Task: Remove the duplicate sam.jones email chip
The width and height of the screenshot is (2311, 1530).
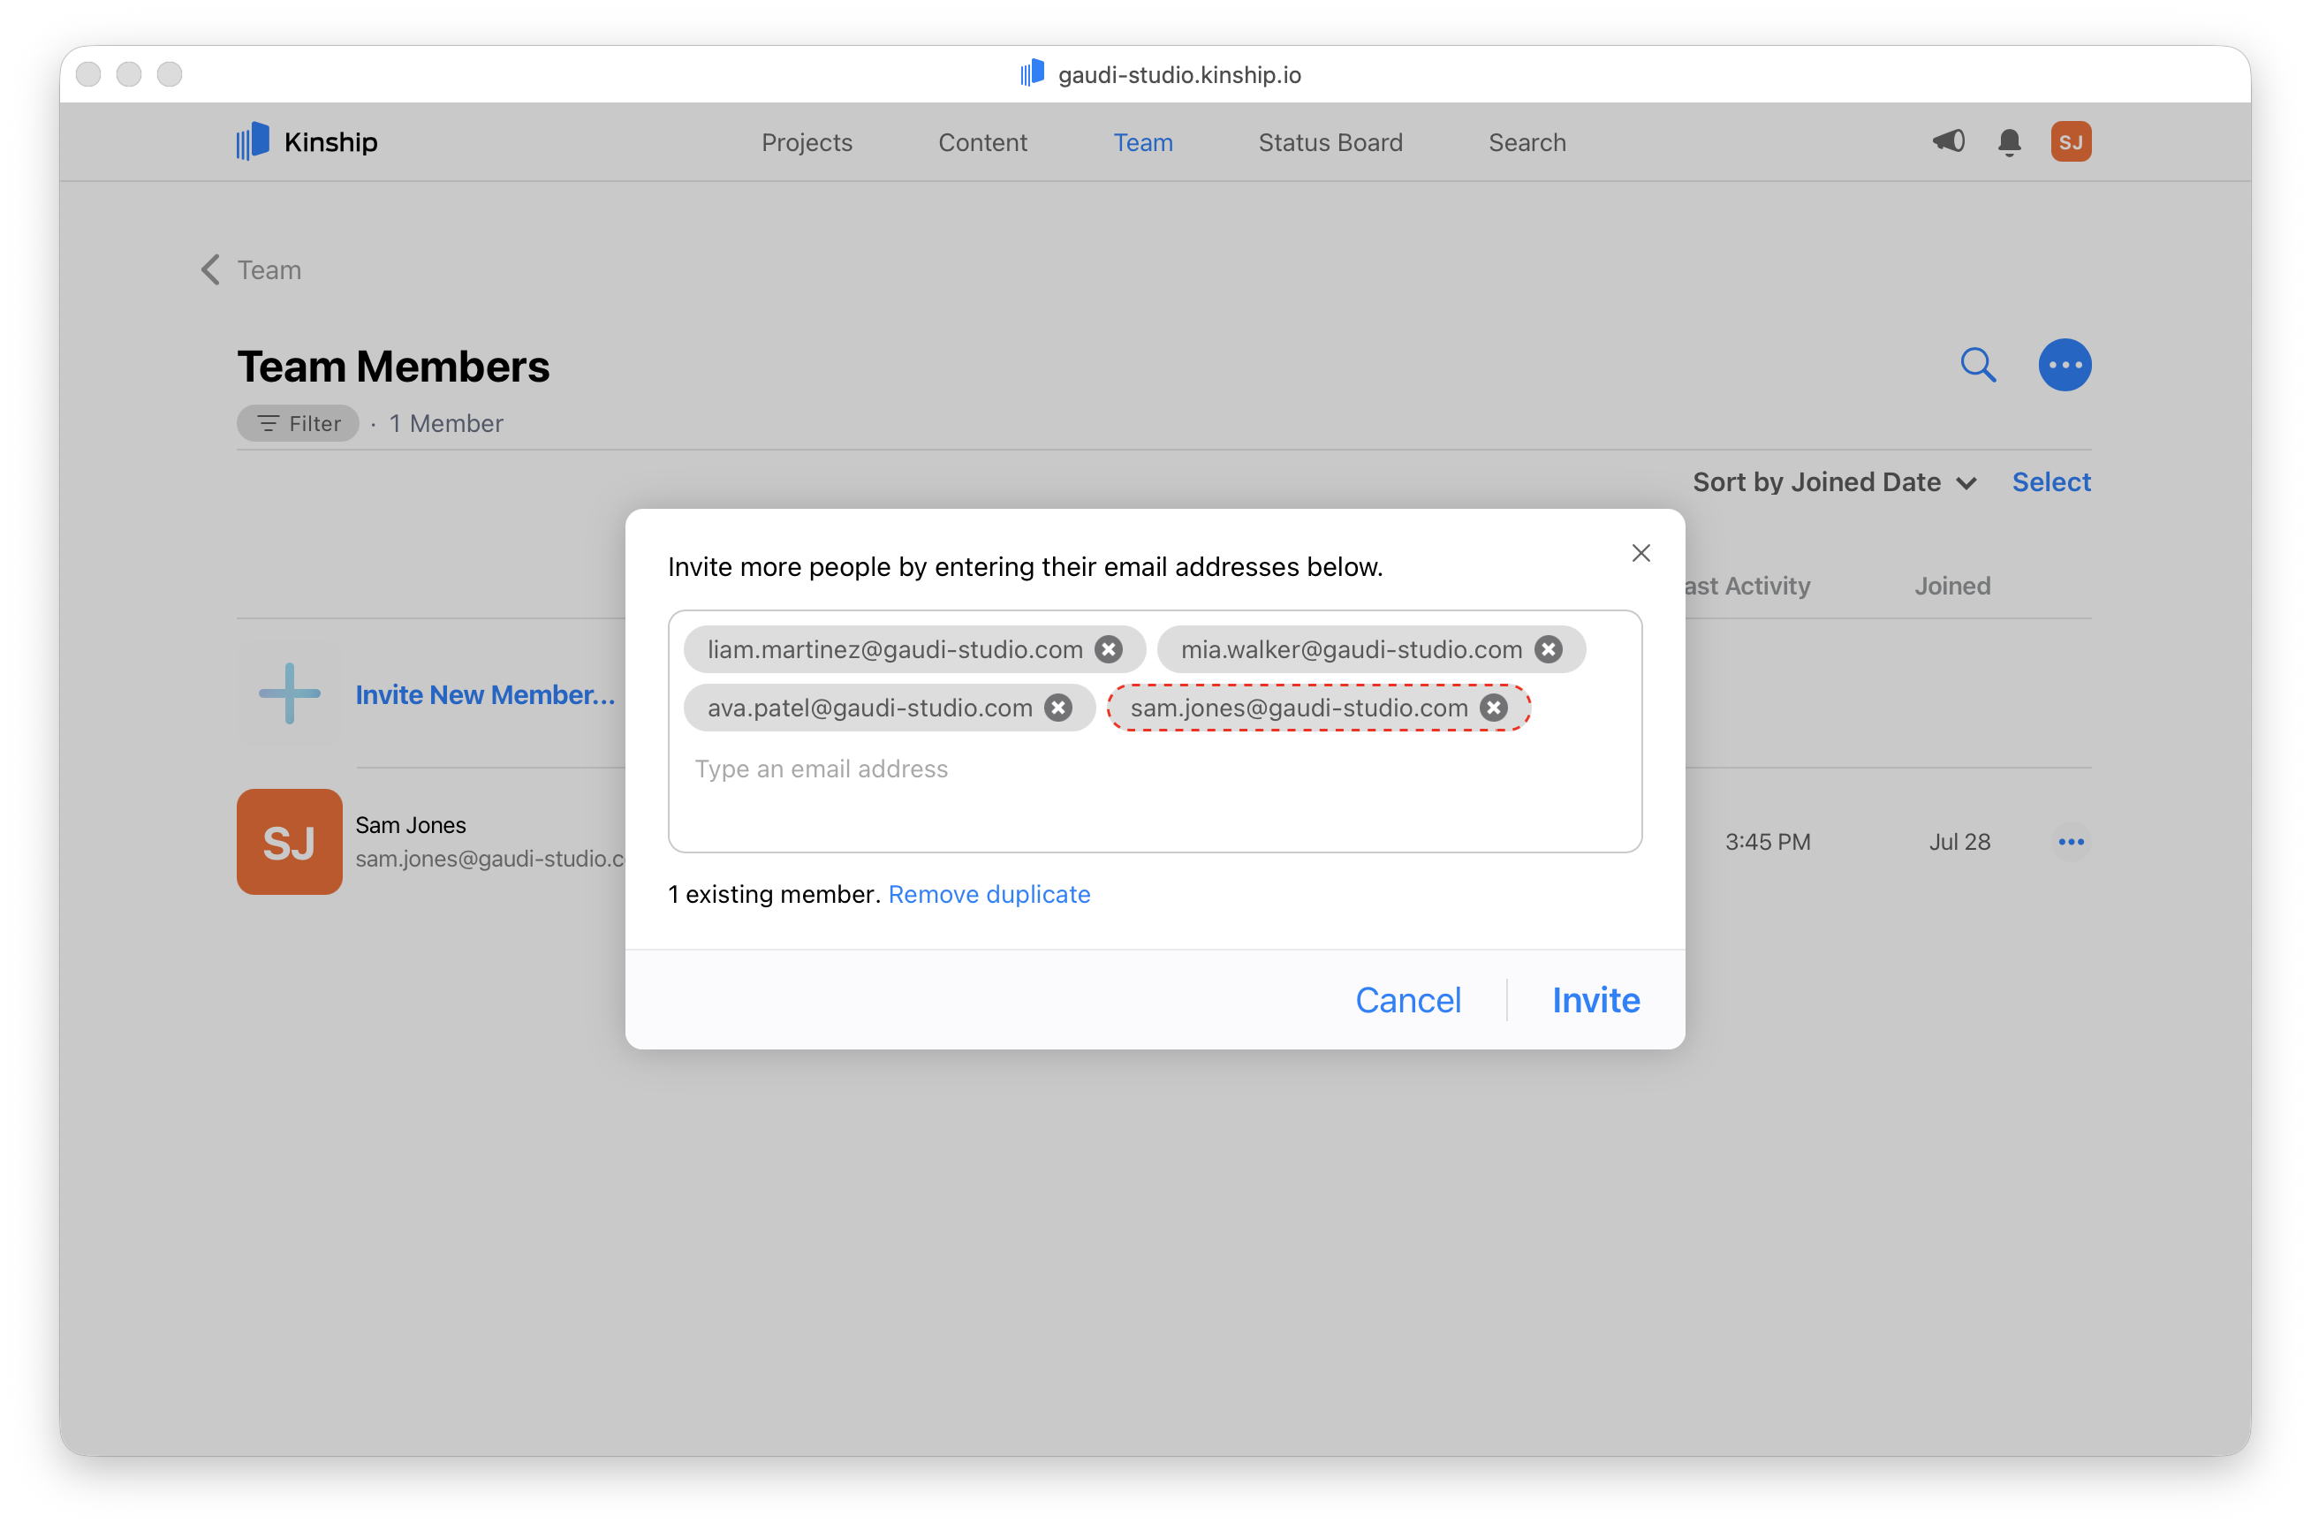Action: click(x=1494, y=708)
